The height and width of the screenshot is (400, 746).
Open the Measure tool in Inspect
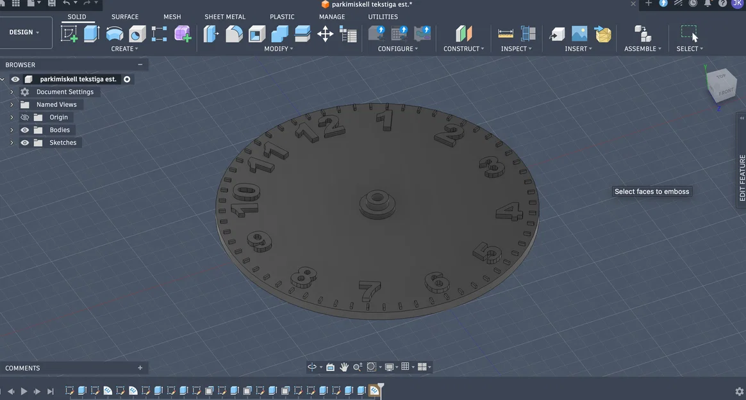click(505, 34)
